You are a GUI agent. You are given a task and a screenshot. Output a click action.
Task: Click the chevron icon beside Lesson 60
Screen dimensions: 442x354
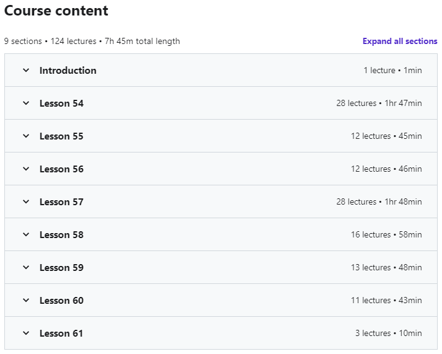tap(26, 300)
